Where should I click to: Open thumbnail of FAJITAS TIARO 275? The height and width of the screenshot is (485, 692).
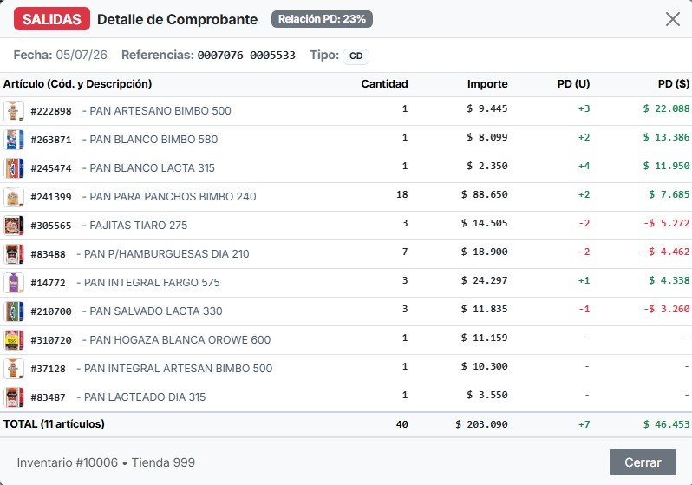(x=14, y=226)
